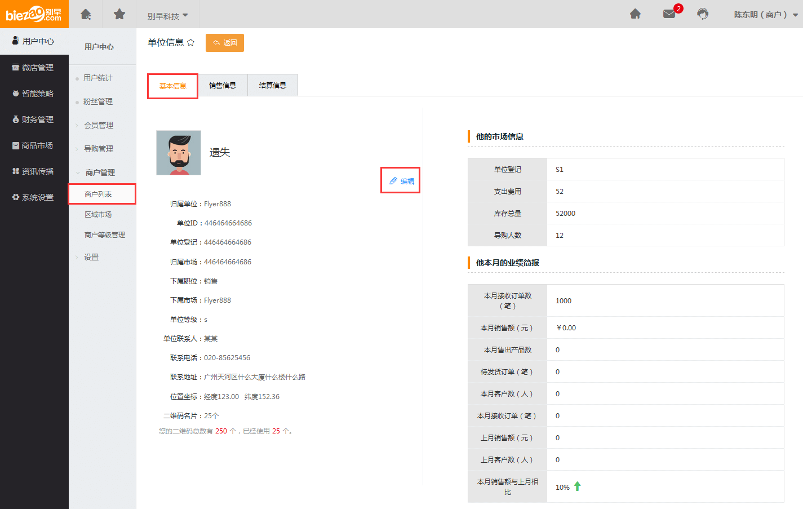Click the customer service headset icon

click(x=703, y=14)
